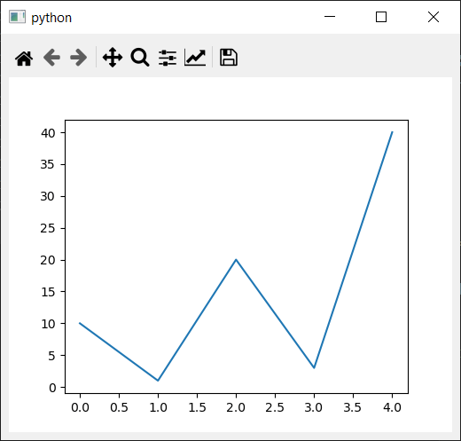461x441 pixels.
Task: Click the y-axis label 5
Action: point(51,356)
